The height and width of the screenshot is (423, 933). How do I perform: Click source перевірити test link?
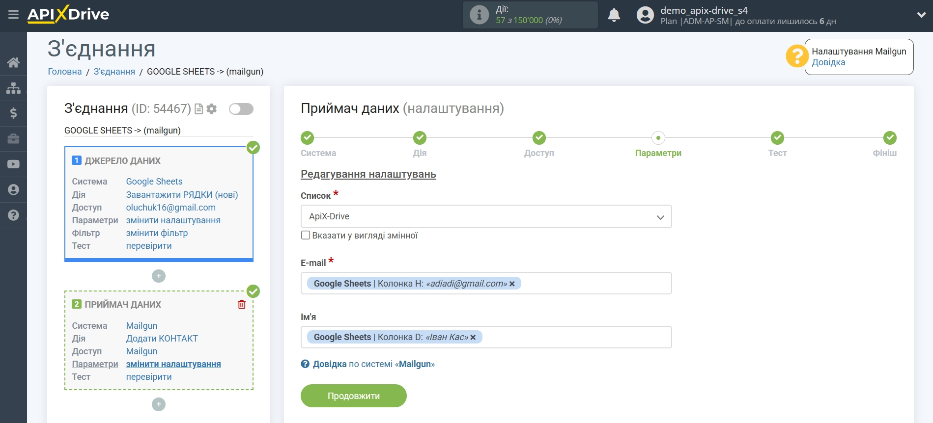pyautogui.click(x=149, y=246)
